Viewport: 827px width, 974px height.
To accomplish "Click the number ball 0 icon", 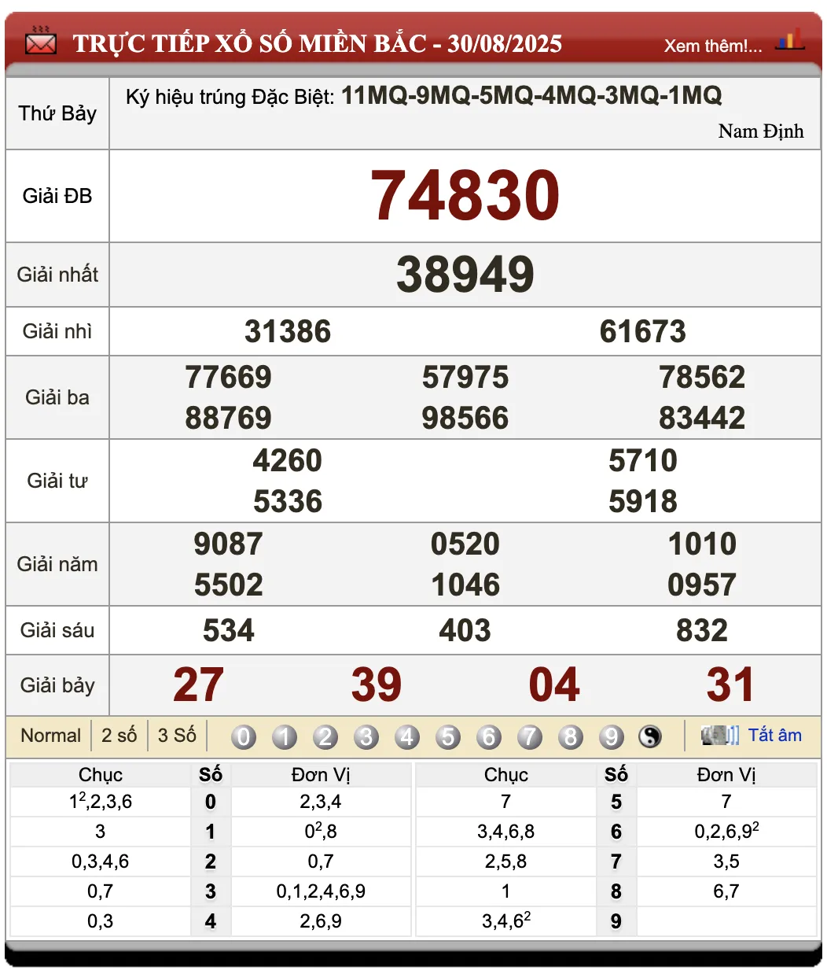I will pyautogui.click(x=244, y=737).
